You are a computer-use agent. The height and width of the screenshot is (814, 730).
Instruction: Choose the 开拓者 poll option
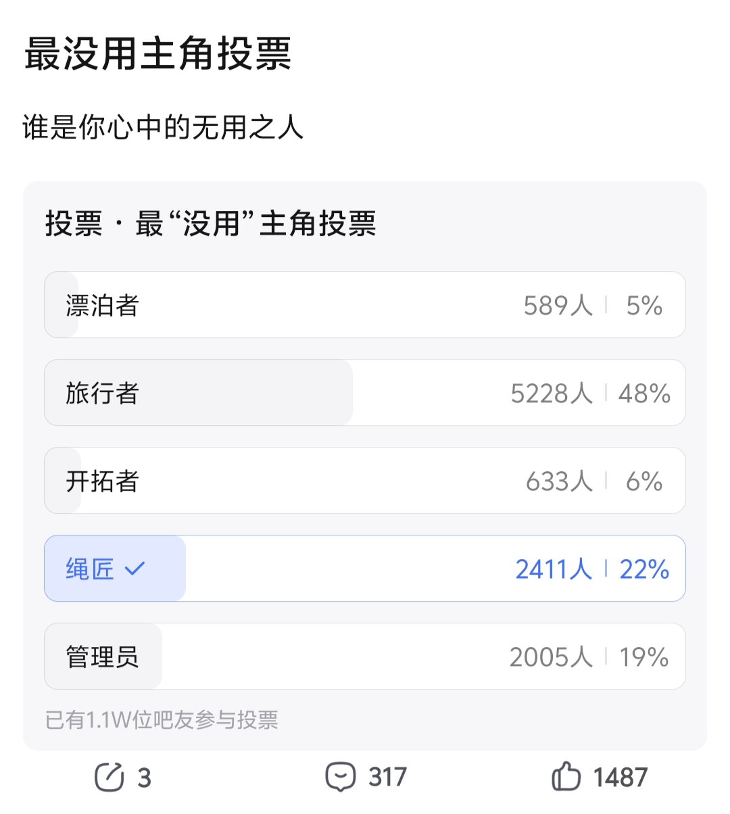coord(365,481)
